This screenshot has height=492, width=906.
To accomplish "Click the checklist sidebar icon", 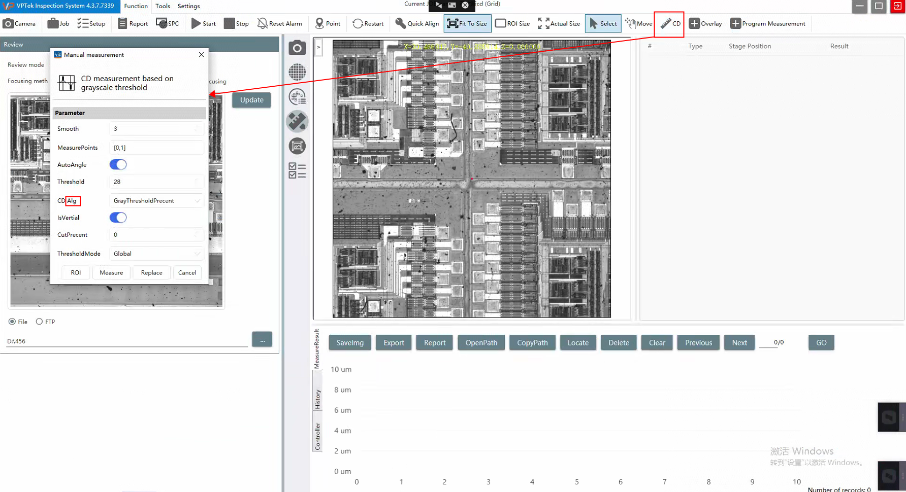I will (x=297, y=170).
